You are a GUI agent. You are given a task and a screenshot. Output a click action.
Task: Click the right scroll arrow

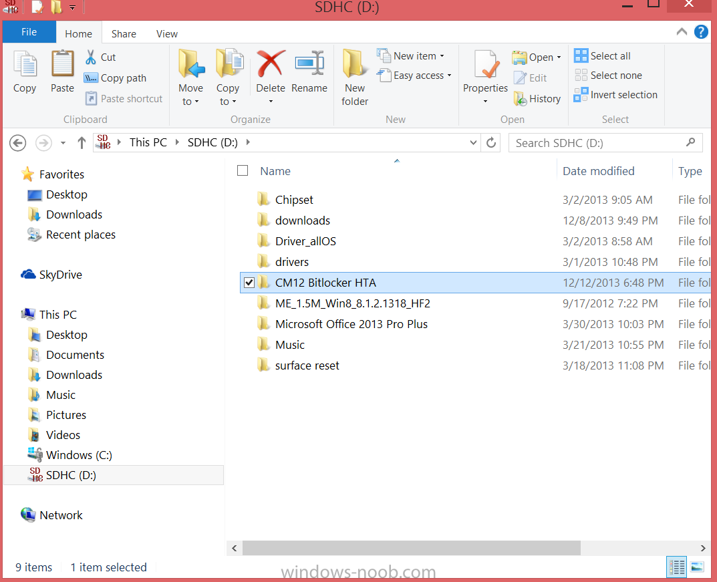point(703,548)
